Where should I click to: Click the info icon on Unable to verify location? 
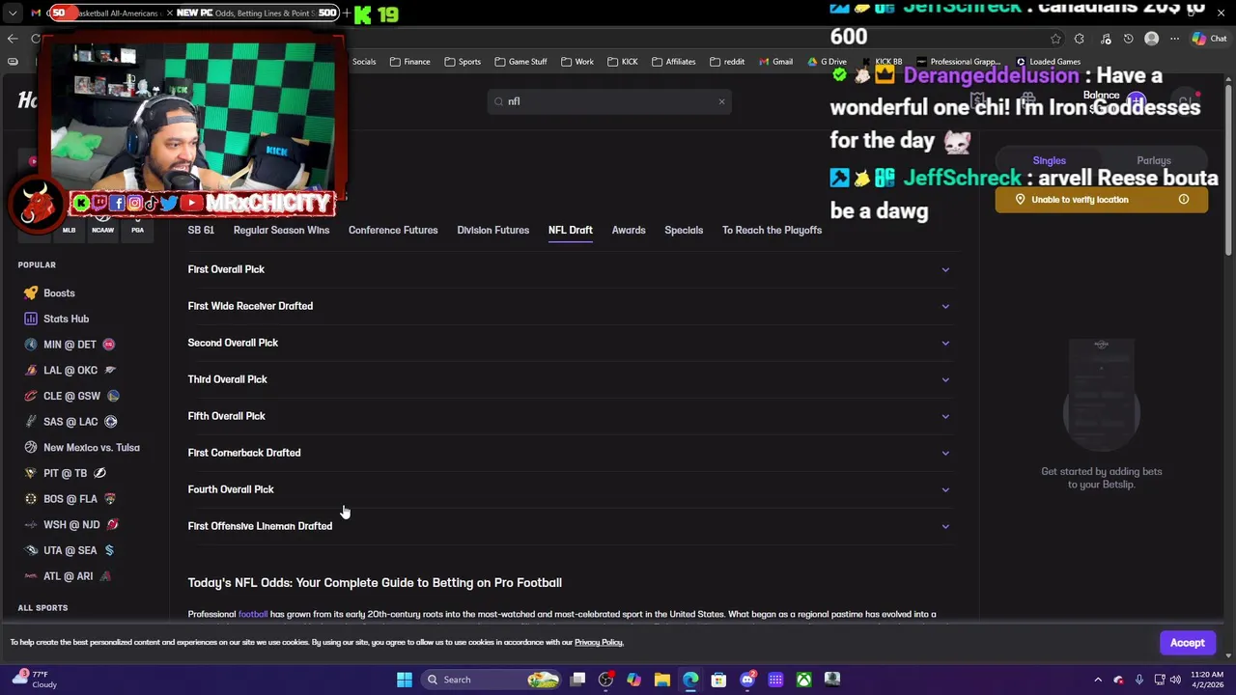pos(1183,200)
